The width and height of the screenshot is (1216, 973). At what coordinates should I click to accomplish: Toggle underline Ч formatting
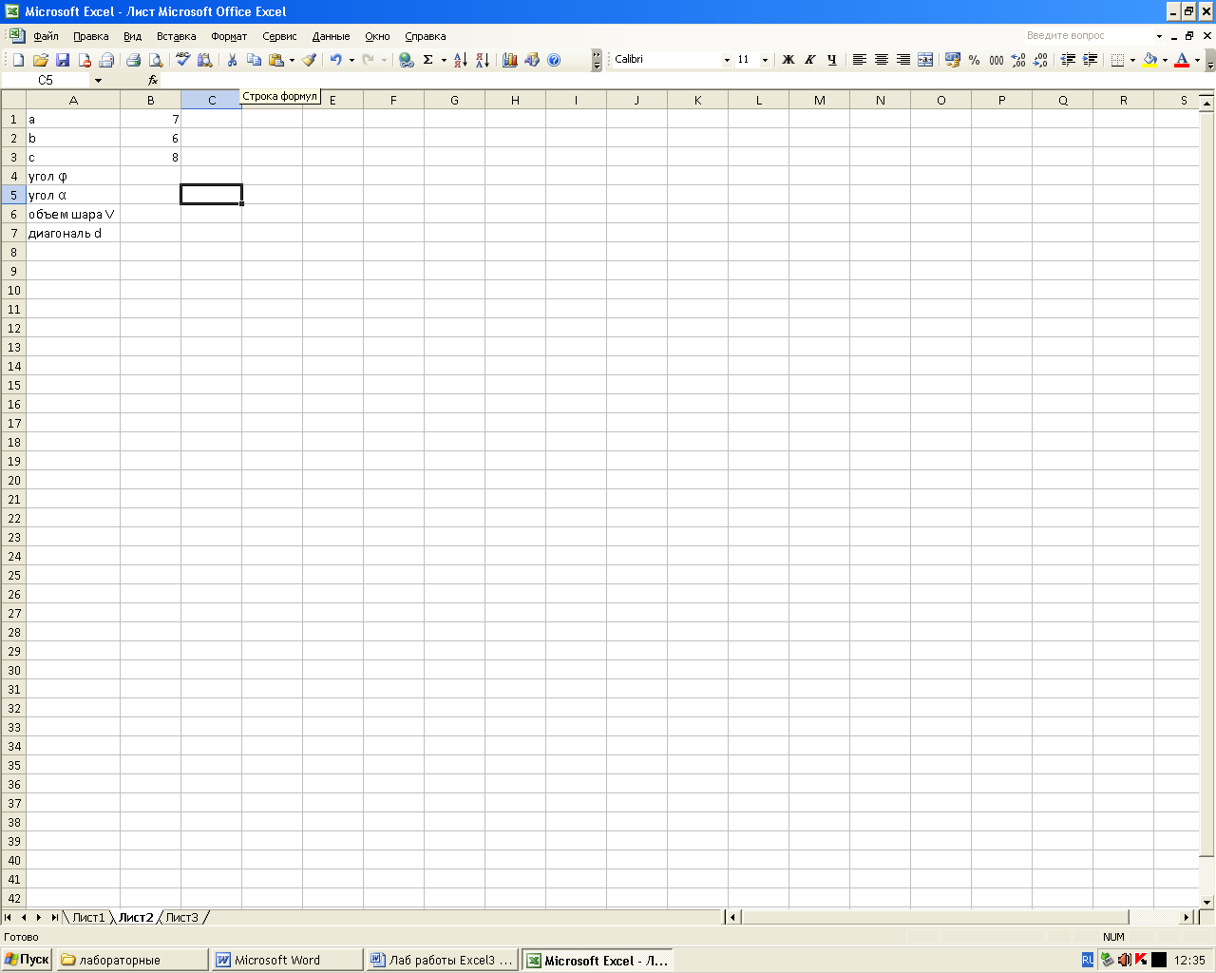[x=832, y=60]
